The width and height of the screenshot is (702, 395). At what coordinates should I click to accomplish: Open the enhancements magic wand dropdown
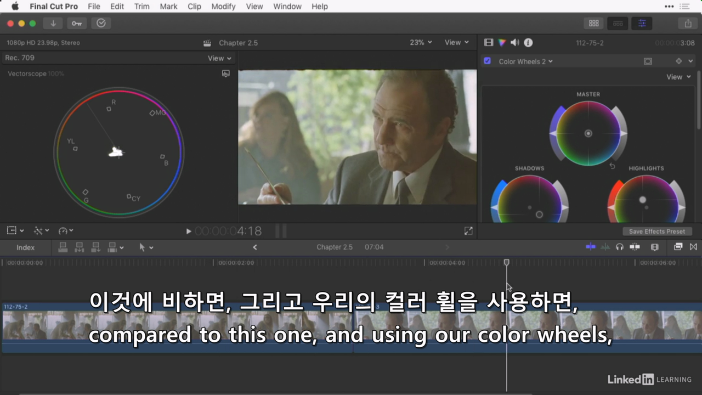pyautogui.click(x=41, y=231)
